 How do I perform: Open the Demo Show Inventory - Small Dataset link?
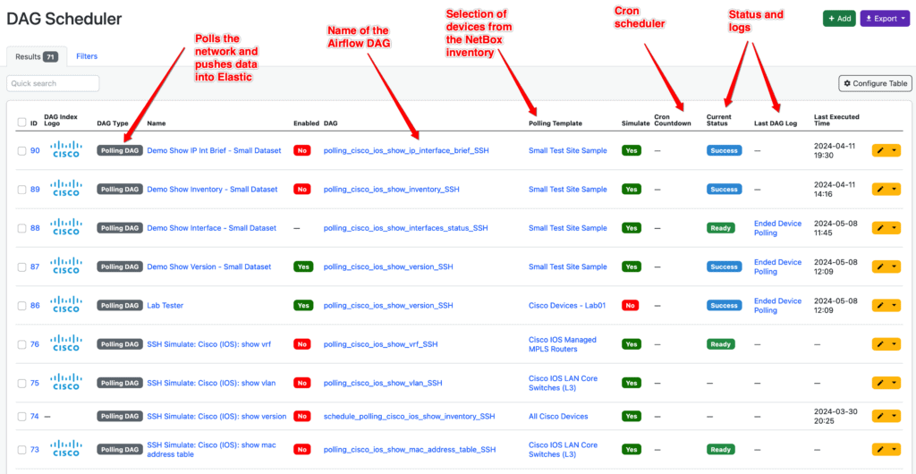(x=212, y=189)
